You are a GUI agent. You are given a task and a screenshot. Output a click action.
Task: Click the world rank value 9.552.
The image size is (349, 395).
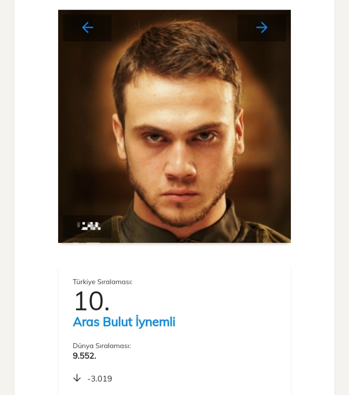point(84,356)
